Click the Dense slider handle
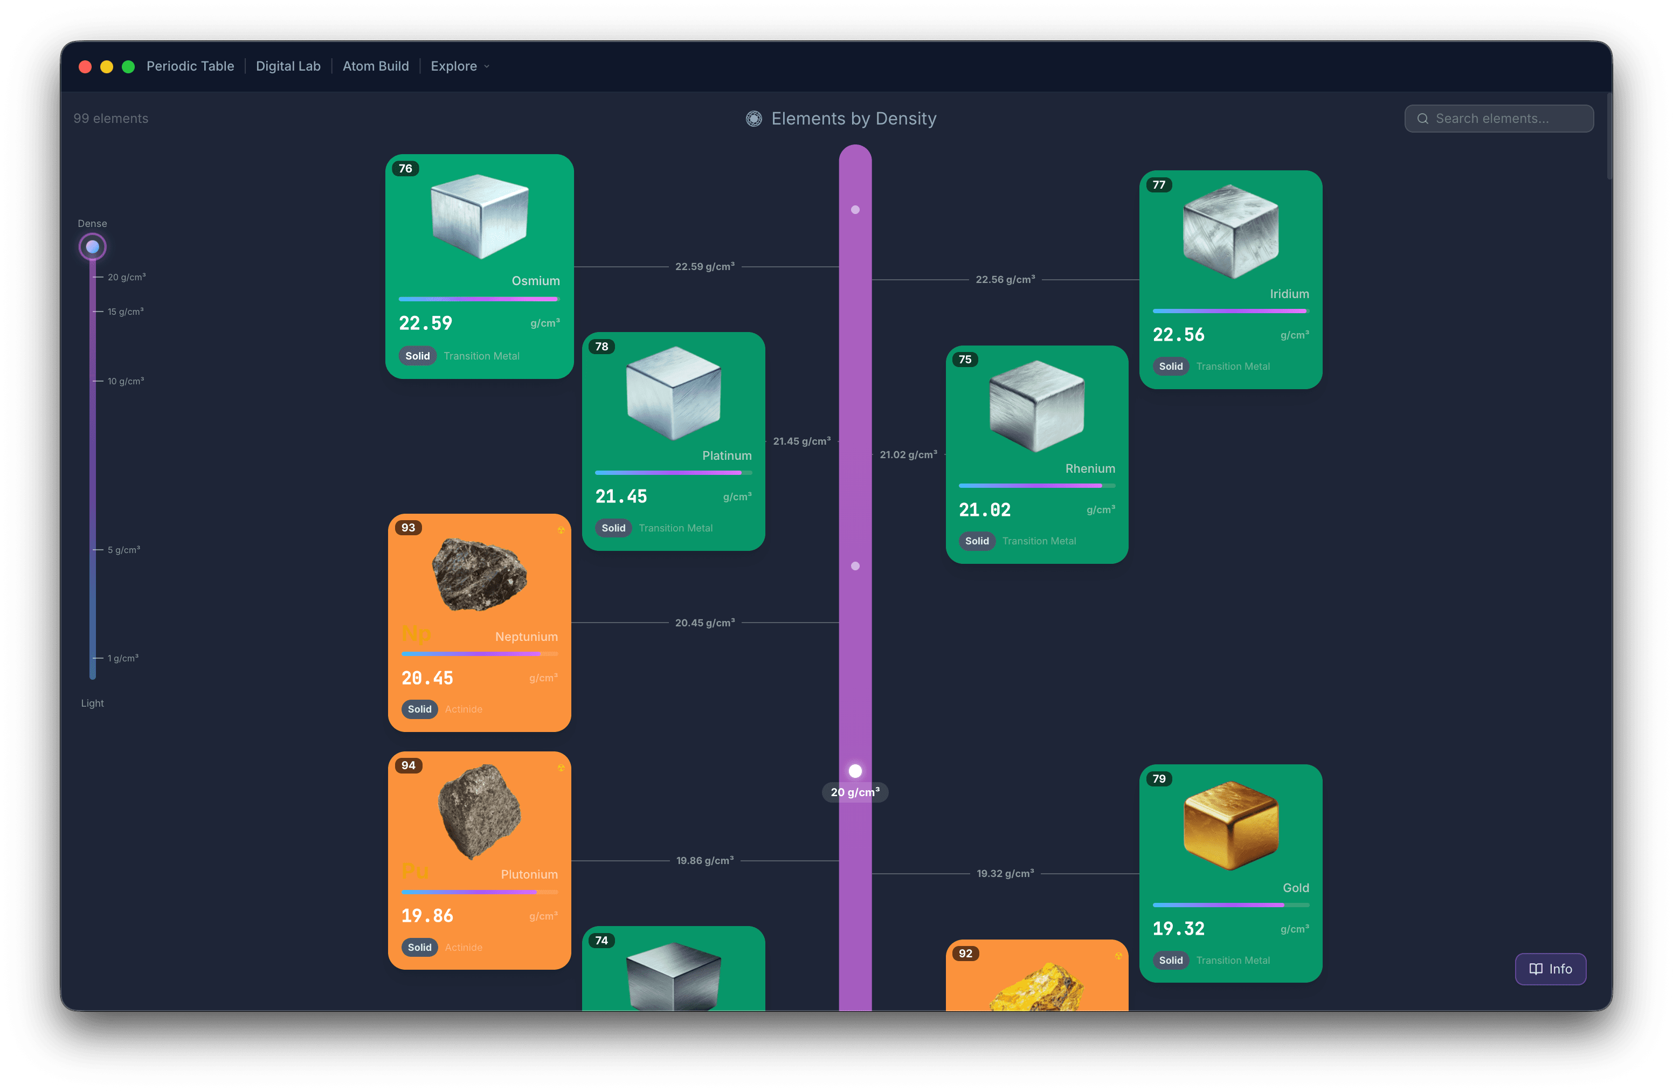The height and width of the screenshot is (1091, 1673). (92, 247)
